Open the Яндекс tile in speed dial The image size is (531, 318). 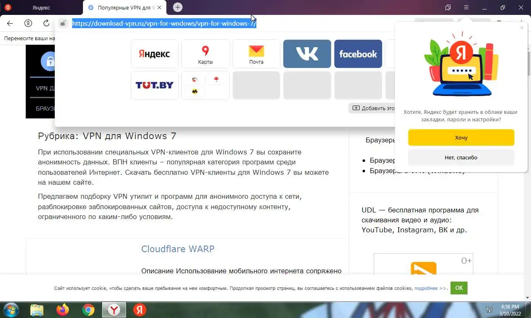[154, 54]
